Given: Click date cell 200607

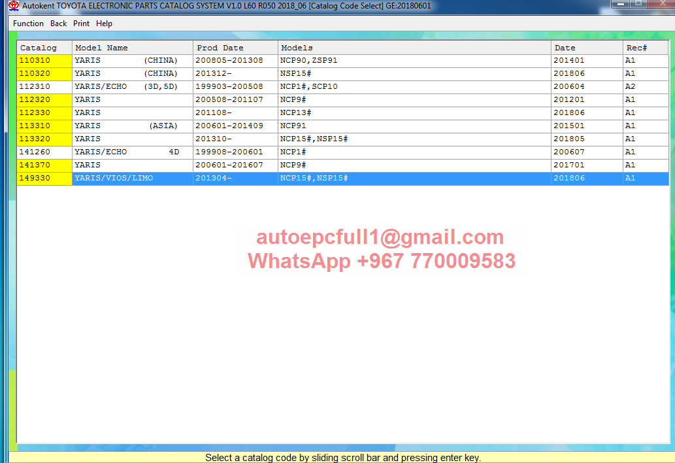Looking at the screenshot, I should point(587,152).
